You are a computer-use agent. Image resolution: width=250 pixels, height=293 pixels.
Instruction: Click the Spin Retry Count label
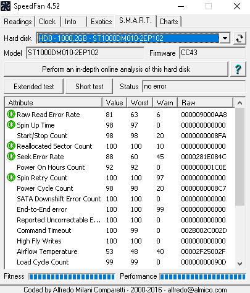point(42,178)
